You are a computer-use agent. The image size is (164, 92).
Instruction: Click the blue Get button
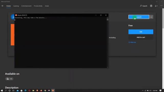coord(141,32)
